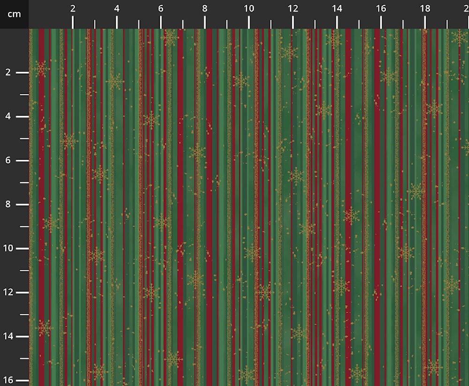469x386 pixels.
Task: Click the number 8 on the left ruler
Action: pyautogui.click(x=8, y=204)
